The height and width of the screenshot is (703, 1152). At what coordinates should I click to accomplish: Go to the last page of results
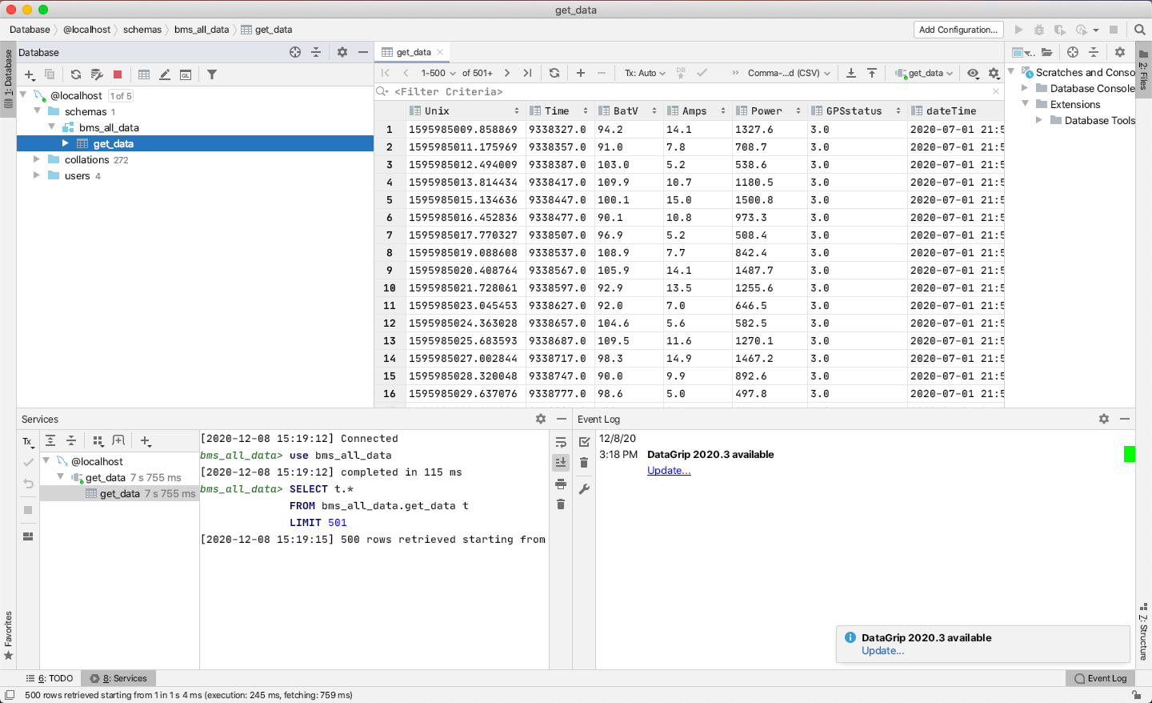[527, 73]
